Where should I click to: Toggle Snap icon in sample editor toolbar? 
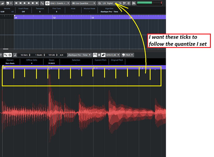coord(10,55)
